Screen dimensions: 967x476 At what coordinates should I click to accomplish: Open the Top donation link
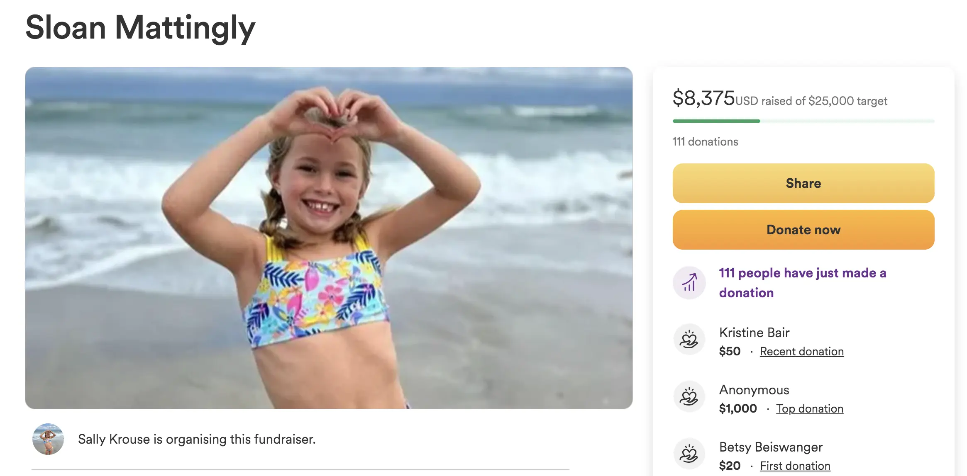coord(809,409)
